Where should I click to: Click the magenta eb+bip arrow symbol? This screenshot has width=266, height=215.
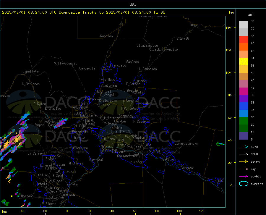point(244,177)
